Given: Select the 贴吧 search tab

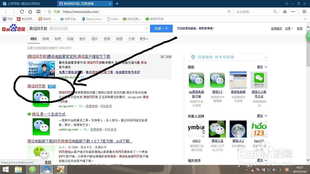Looking at the screenshot, I should 58,39.
